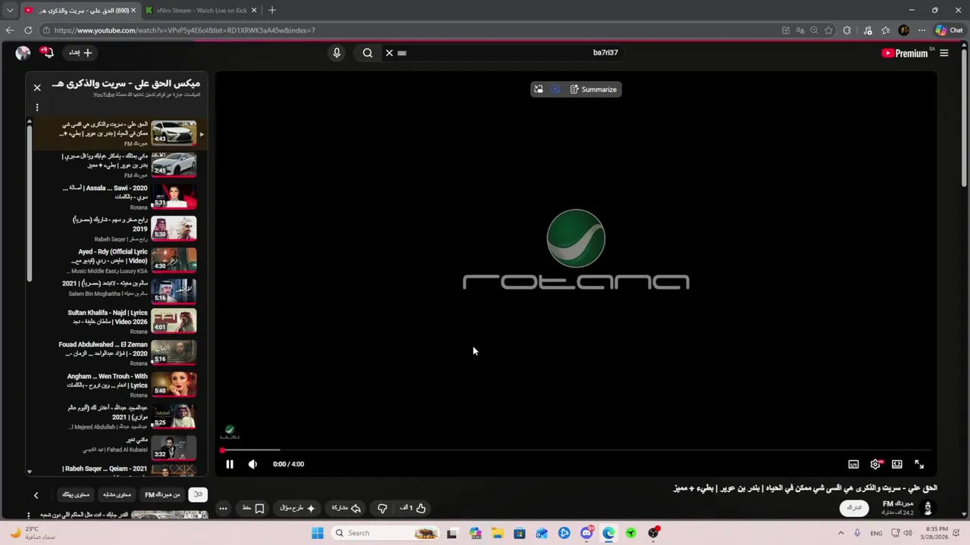The height and width of the screenshot is (545, 970).
Task: Advance the filter chips with the chevron
Action: 36,495
